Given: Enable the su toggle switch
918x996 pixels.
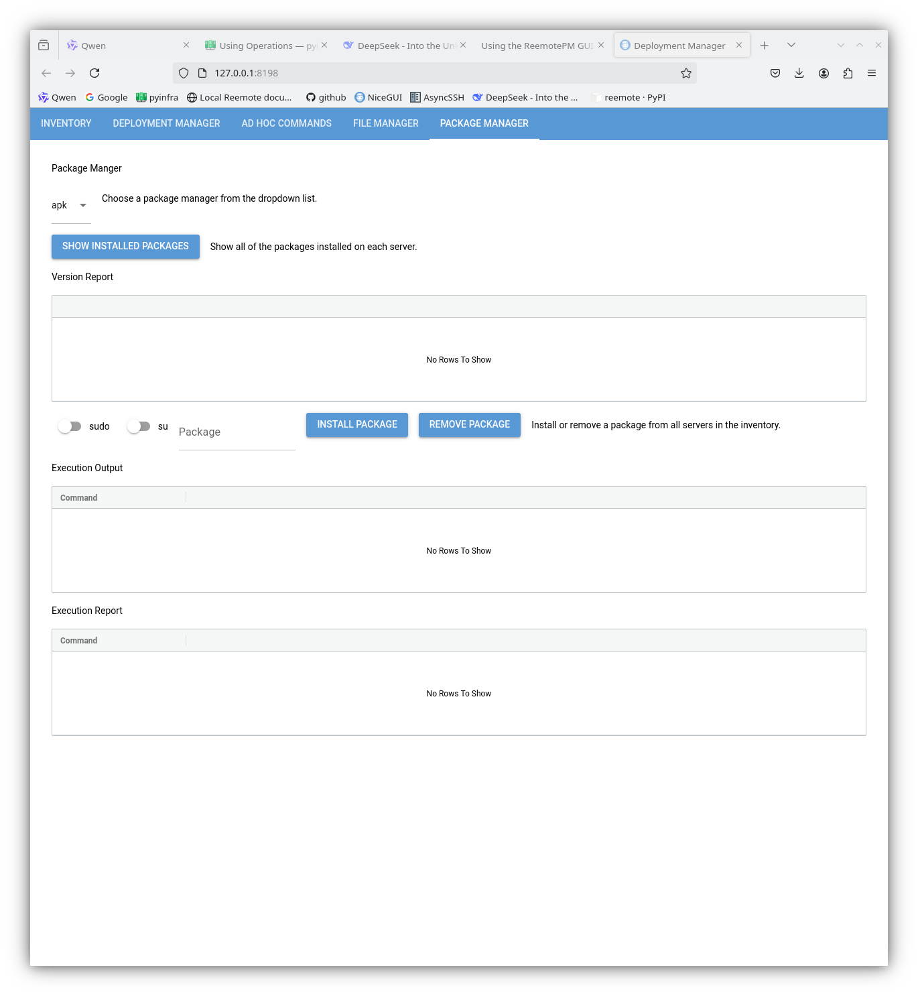Looking at the screenshot, I should pos(139,426).
